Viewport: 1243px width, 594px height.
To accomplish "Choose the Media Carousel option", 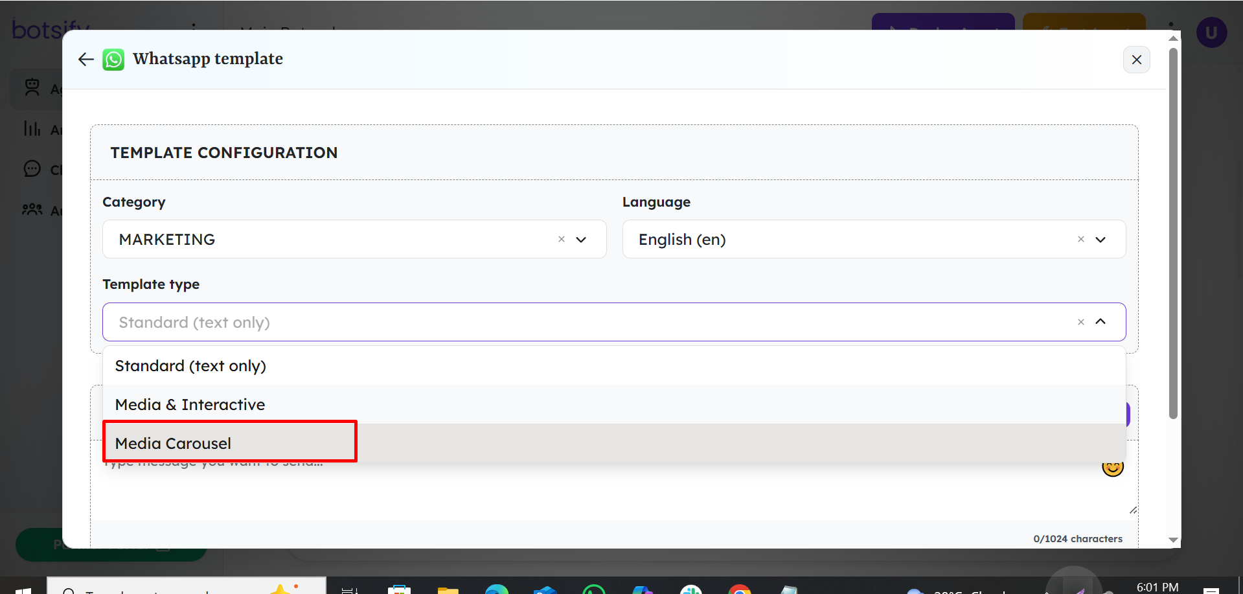I will coord(613,443).
